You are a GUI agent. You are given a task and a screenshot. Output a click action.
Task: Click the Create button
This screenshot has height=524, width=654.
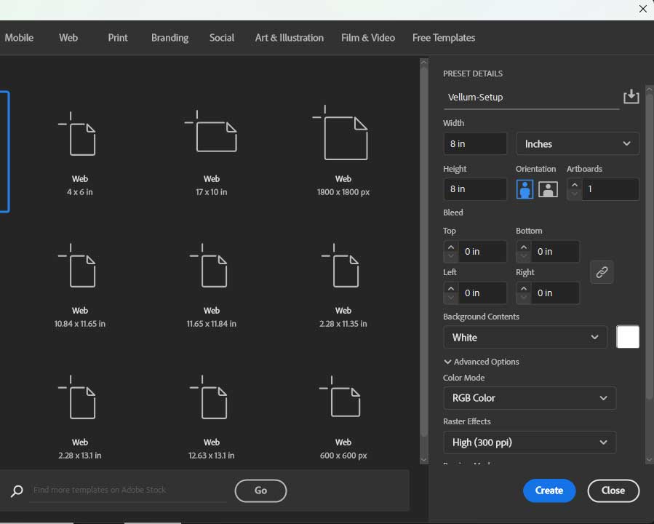tap(549, 491)
